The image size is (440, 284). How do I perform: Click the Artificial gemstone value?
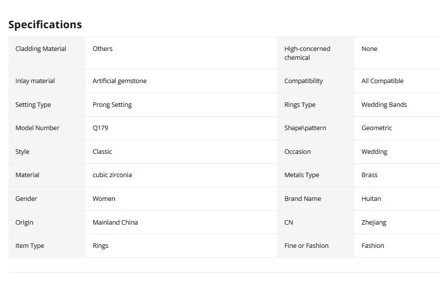pyautogui.click(x=119, y=81)
